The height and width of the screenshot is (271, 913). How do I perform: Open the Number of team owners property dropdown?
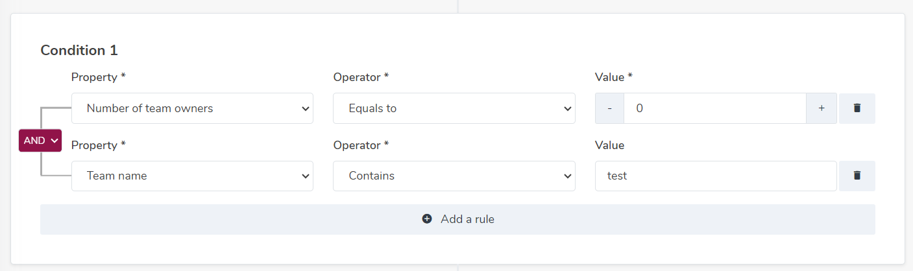coord(192,108)
